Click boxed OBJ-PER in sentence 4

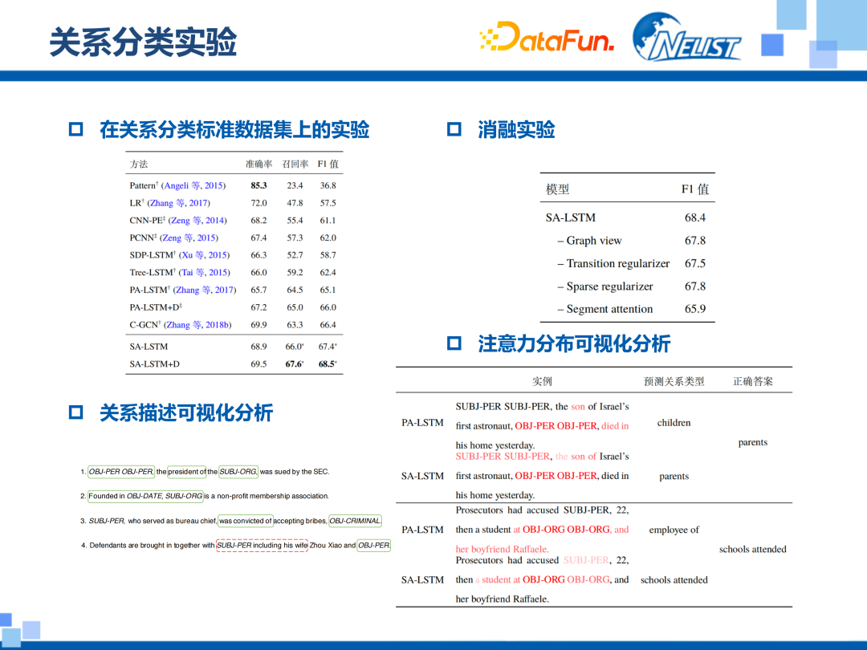[374, 545]
